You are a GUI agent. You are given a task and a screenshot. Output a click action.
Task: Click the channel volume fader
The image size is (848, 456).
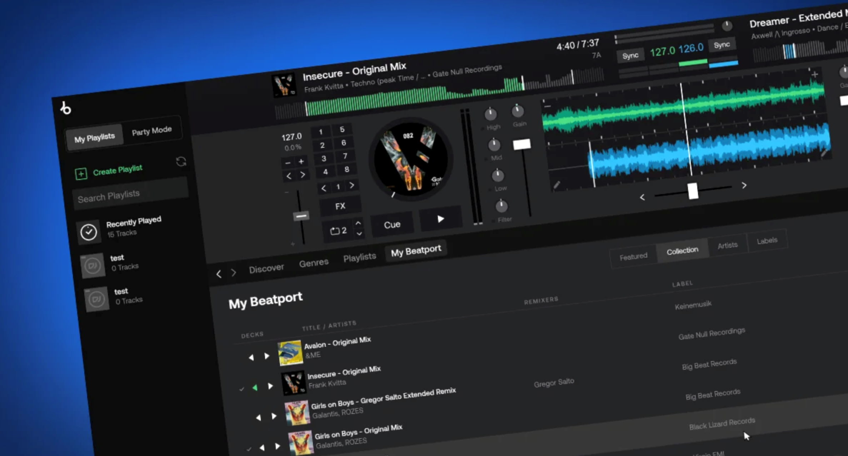[522, 145]
